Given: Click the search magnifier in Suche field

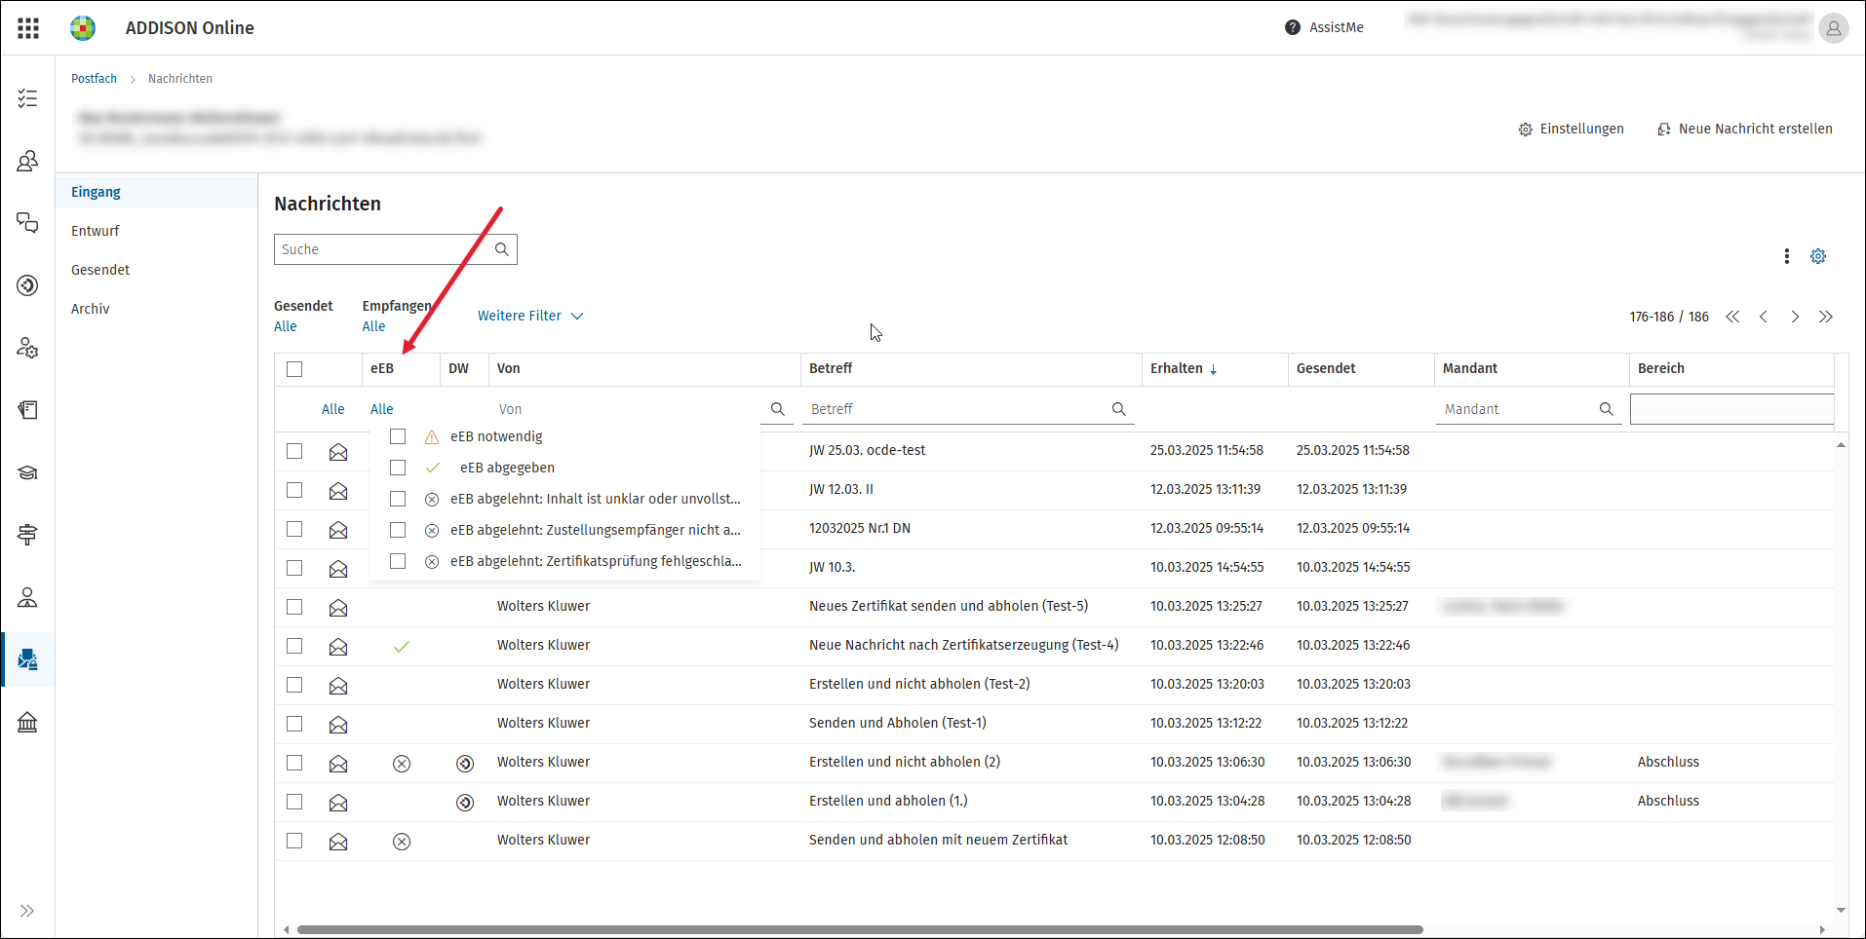Looking at the screenshot, I should tap(501, 249).
